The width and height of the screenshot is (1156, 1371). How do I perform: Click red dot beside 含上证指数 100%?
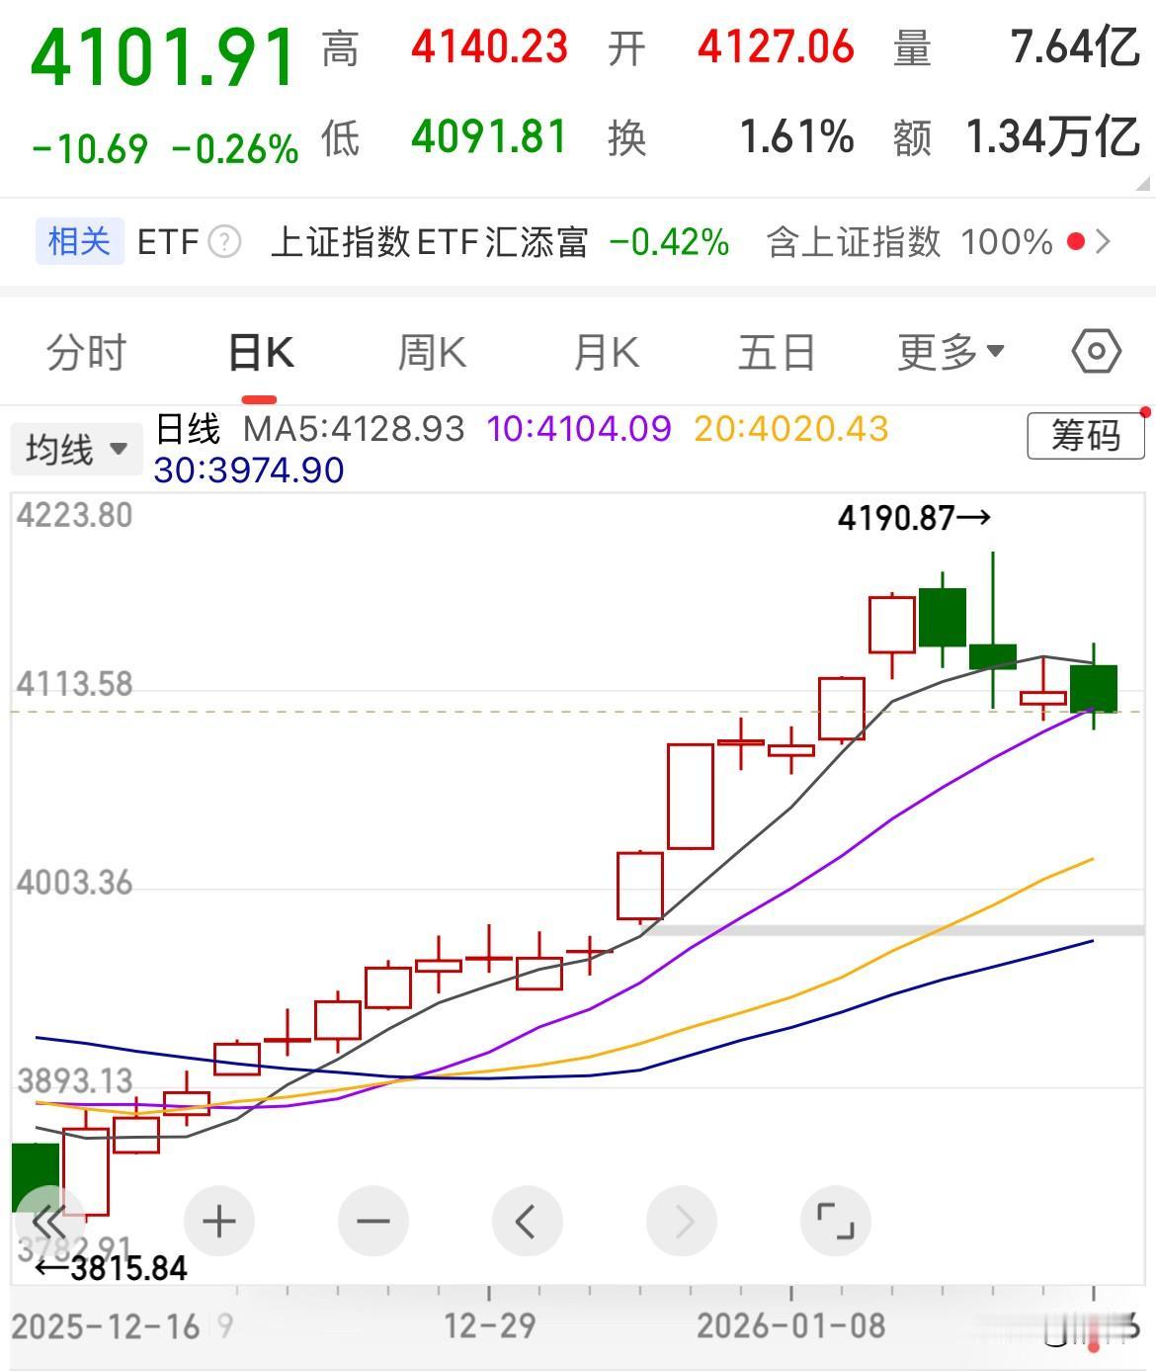point(1076,243)
